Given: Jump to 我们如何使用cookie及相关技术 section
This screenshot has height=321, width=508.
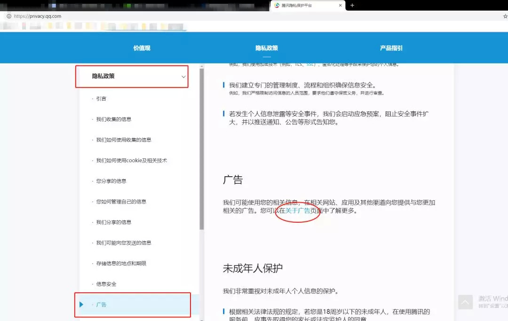Looking at the screenshot, I should [131, 160].
